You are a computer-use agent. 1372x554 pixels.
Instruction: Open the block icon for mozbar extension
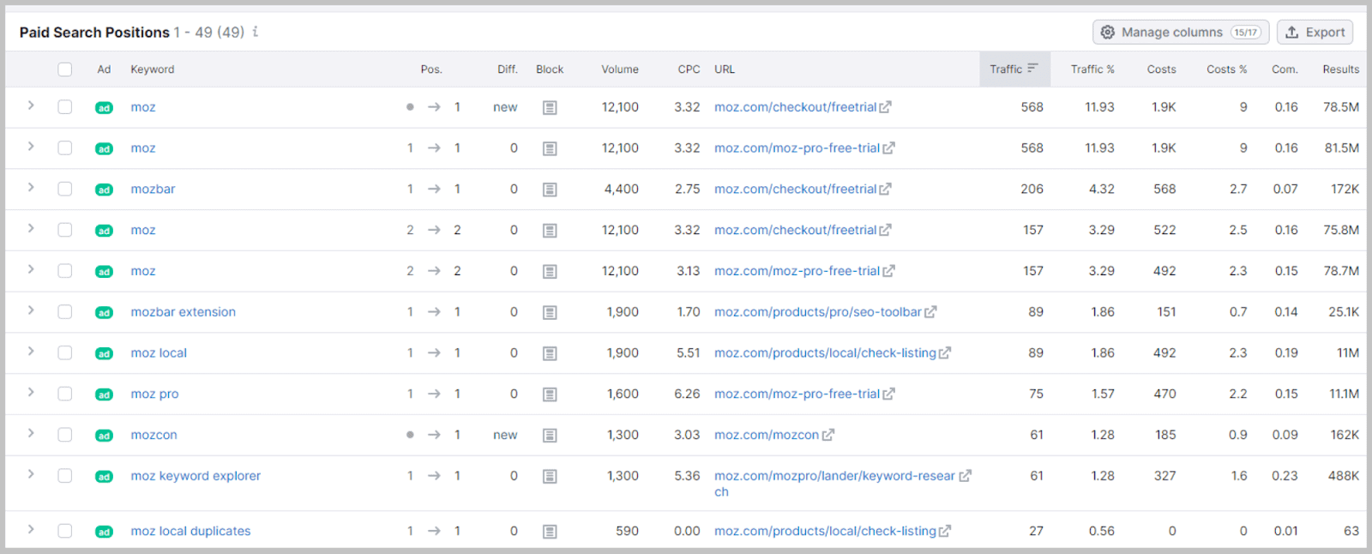[x=550, y=313]
